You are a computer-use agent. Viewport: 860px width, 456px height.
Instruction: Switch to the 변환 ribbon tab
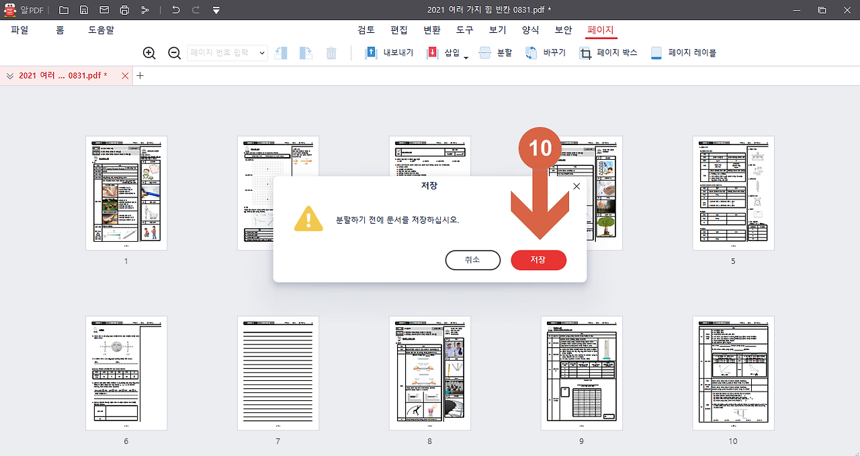click(431, 30)
